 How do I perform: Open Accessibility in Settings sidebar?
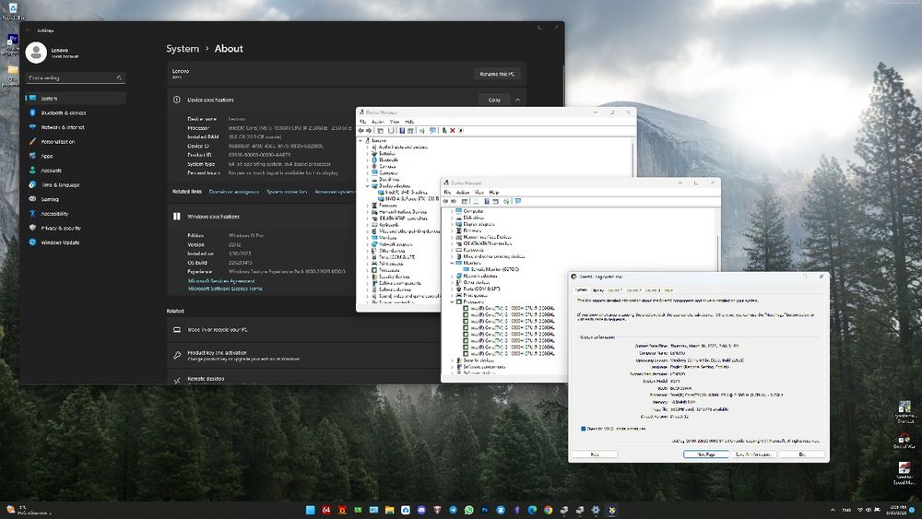(76, 213)
